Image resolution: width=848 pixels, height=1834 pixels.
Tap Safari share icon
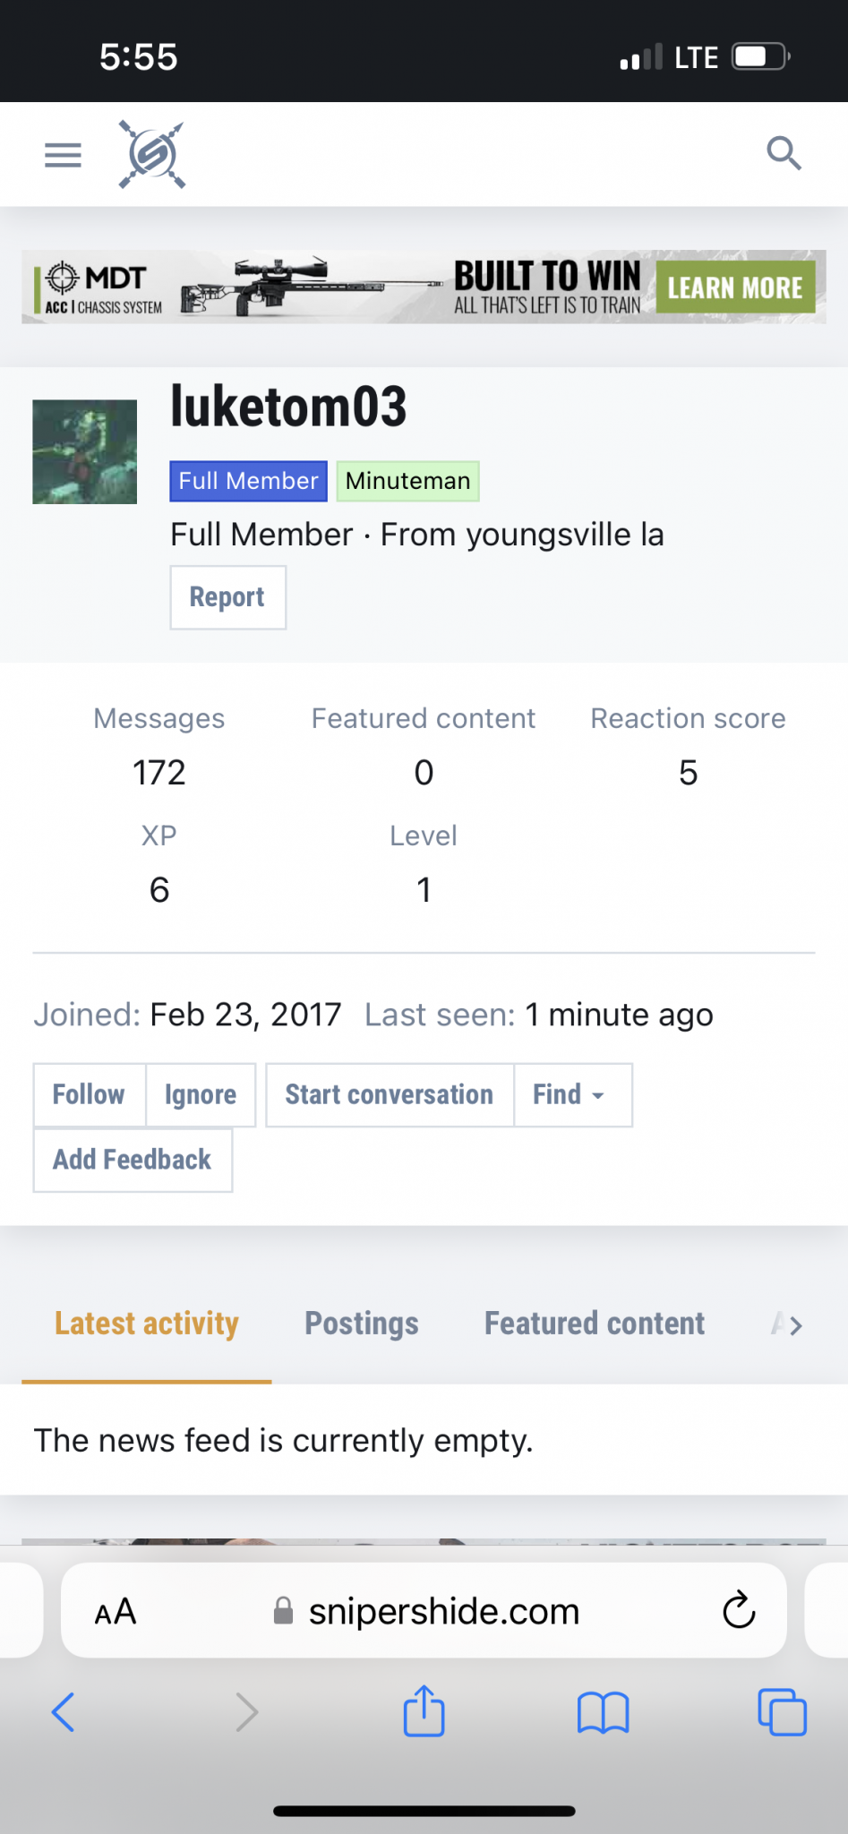click(x=424, y=1711)
